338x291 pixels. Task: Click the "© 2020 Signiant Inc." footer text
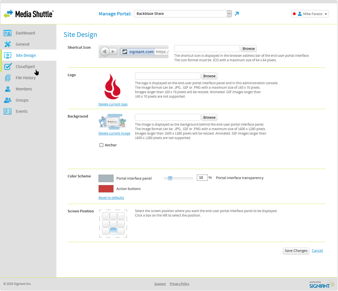pos(17,284)
